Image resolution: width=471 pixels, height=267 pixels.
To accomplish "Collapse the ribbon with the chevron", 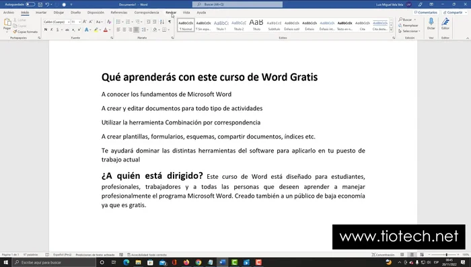I will coord(468,38).
